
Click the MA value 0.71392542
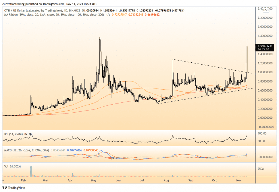pos(136,15)
